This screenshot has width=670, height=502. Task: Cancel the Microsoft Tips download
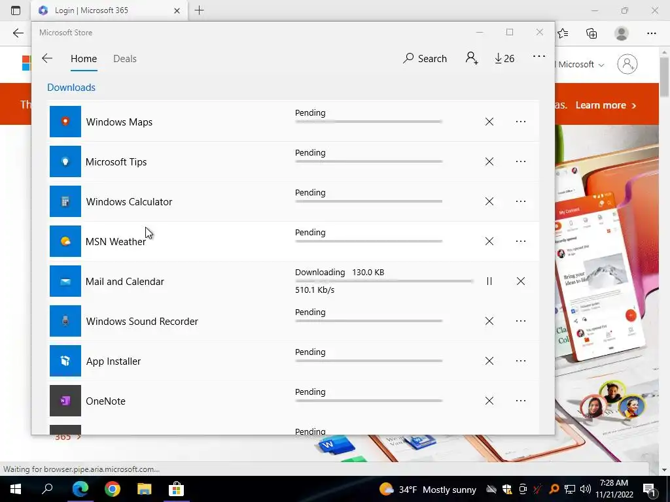489,161
